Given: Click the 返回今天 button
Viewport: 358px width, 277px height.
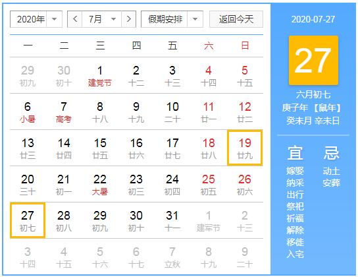Looking at the screenshot, I should click(236, 19).
